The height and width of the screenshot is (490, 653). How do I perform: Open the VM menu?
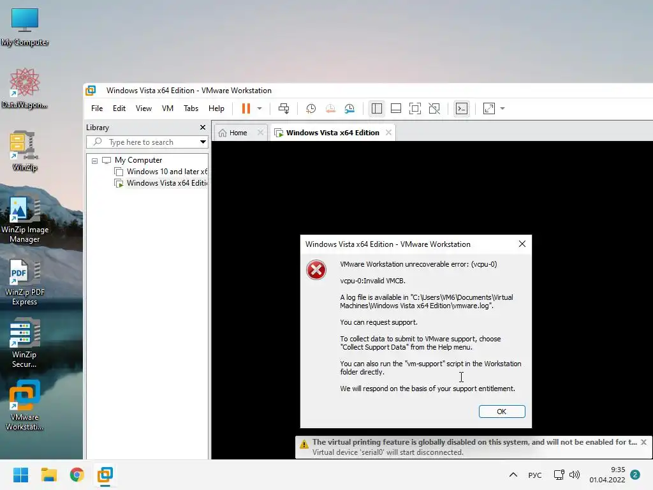pos(168,108)
